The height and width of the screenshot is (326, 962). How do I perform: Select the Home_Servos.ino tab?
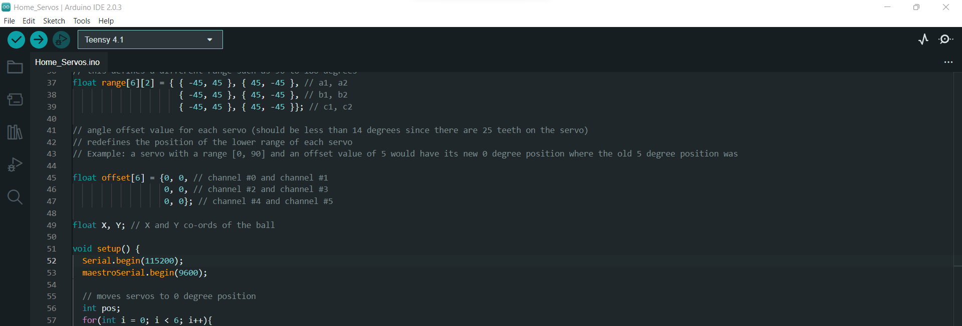click(68, 62)
